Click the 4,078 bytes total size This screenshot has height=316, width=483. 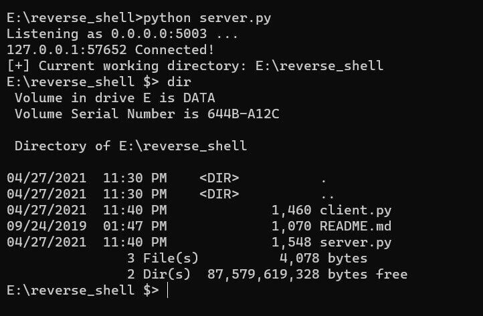(299, 258)
